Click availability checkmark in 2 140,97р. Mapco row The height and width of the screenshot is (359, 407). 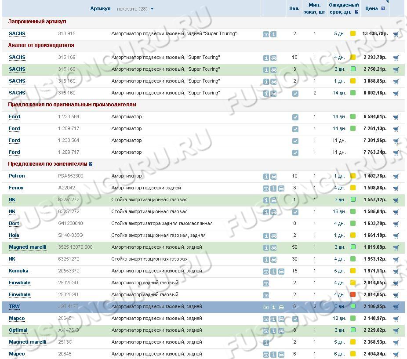pyautogui.click(x=295, y=319)
